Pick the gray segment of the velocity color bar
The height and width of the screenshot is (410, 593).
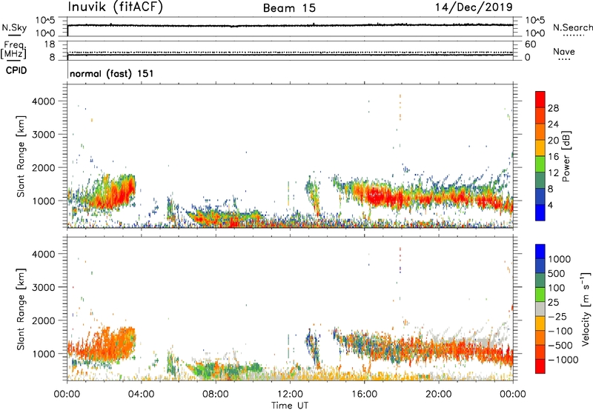(540, 309)
